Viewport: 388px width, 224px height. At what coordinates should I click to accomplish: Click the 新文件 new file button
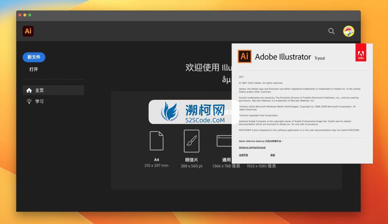click(x=34, y=57)
